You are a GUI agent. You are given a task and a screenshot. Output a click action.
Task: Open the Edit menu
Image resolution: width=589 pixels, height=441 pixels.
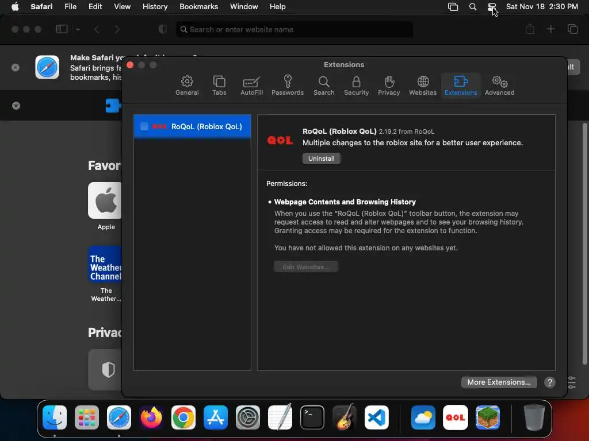95,7
